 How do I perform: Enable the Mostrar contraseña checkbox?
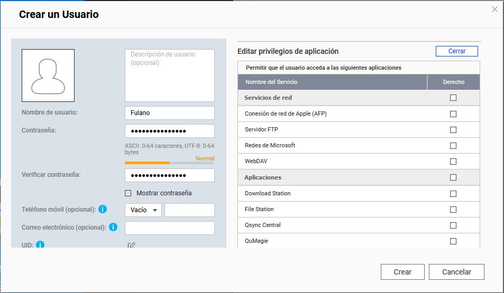(128, 193)
